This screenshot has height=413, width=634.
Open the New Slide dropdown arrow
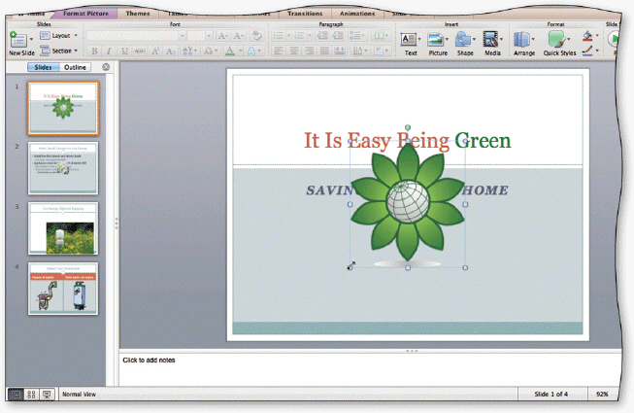31,40
